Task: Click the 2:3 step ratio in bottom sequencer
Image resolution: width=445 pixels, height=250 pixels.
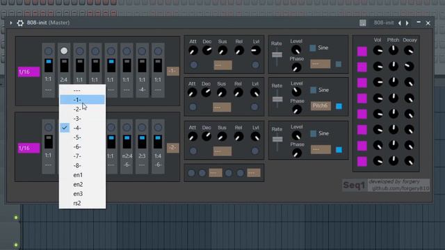Action: (142, 156)
